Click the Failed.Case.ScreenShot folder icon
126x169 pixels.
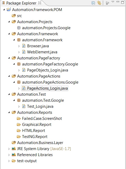pyautogui.click(x=19, y=119)
